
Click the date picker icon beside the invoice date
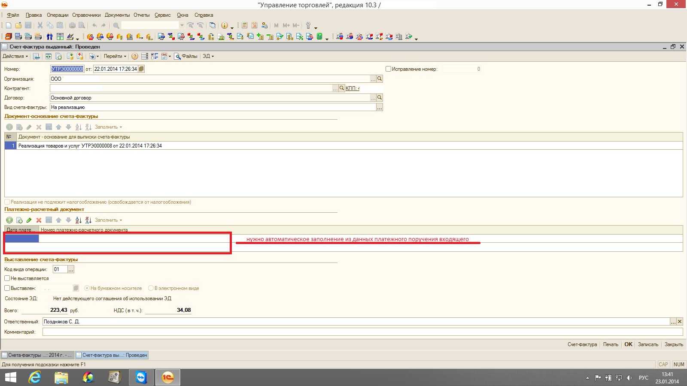coord(141,69)
